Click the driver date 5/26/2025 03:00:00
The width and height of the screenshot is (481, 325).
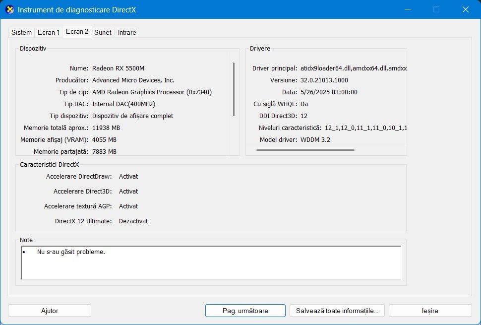pos(329,92)
